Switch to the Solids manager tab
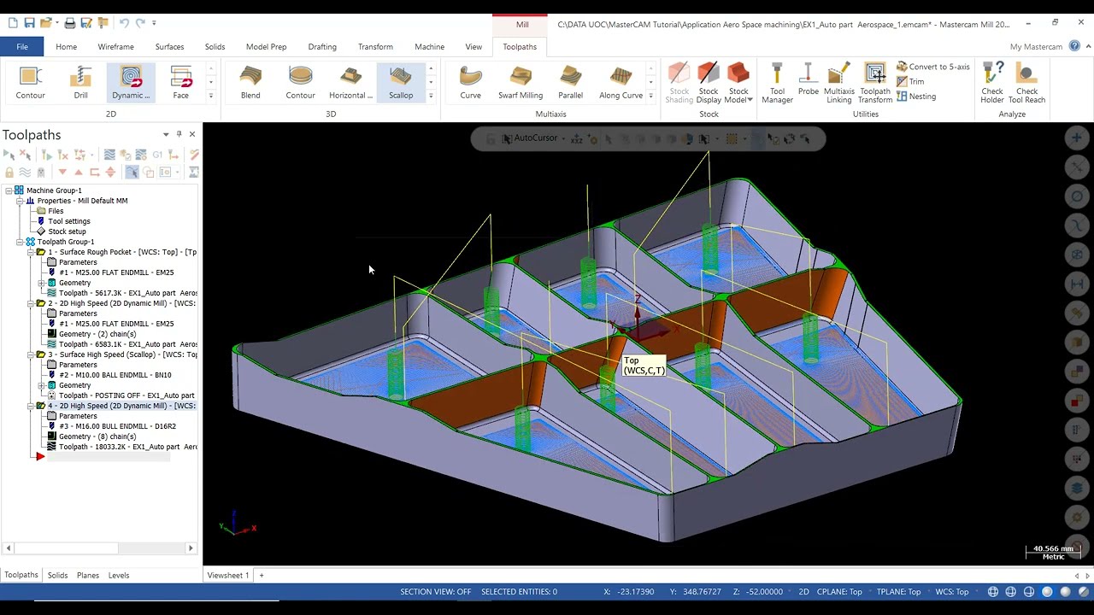The image size is (1094, 615). (57, 576)
